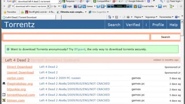Open the Página menu
Image resolution: width=185 pixels, height=104 pixels.
coord(138,17)
